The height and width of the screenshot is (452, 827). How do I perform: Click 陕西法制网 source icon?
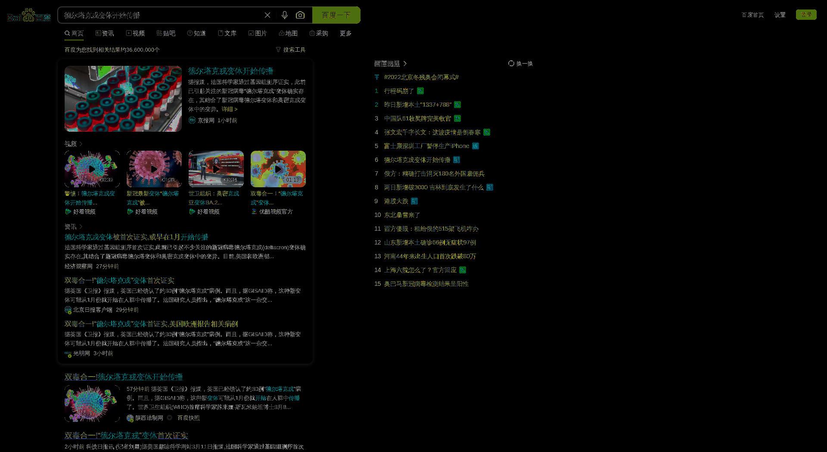coord(130,418)
